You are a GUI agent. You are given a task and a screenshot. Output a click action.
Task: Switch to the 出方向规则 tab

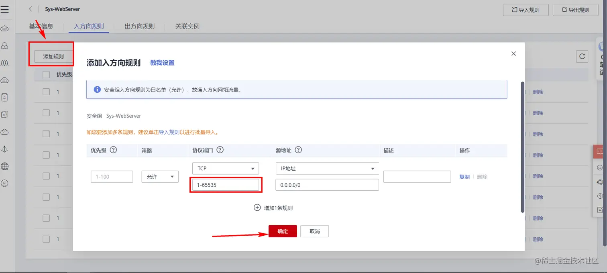pyautogui.click(x=139, y=26)
